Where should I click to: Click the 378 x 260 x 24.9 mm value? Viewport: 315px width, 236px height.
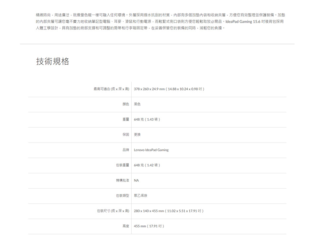tap(169, 89)
